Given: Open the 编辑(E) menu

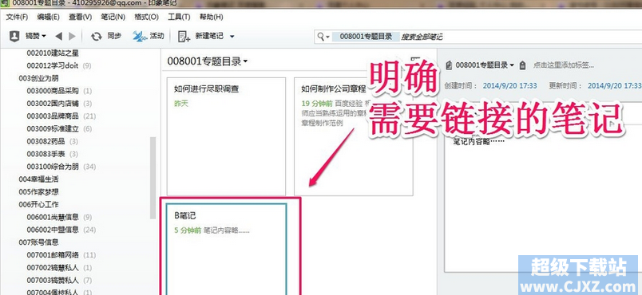Looking at the screenshot, I should [x=49, y=18].
